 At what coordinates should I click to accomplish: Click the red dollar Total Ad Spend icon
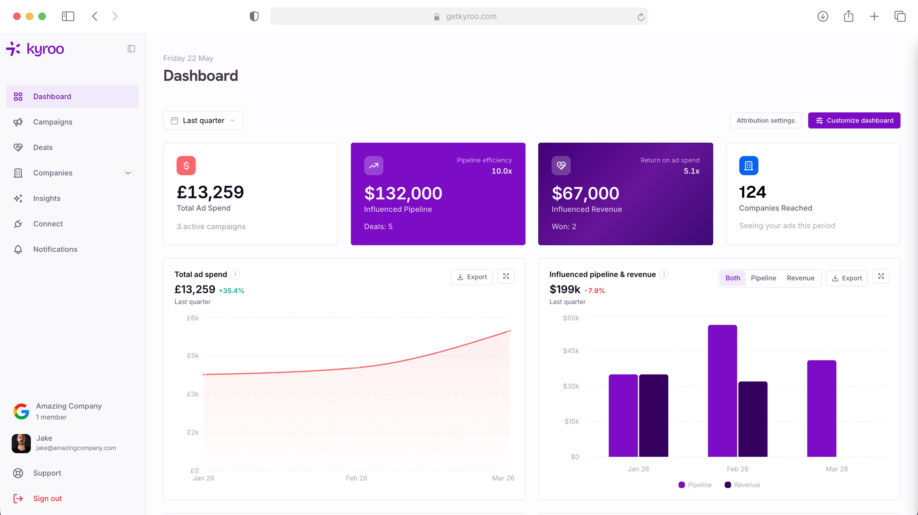186,165
